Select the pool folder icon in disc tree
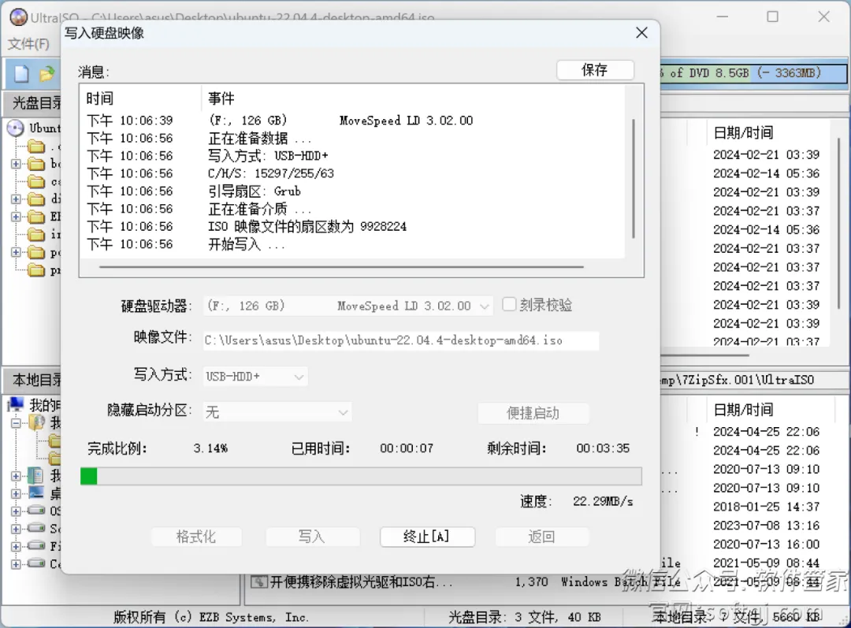The height and width of the screenshot is (628, 851). [x=36, y=252]
